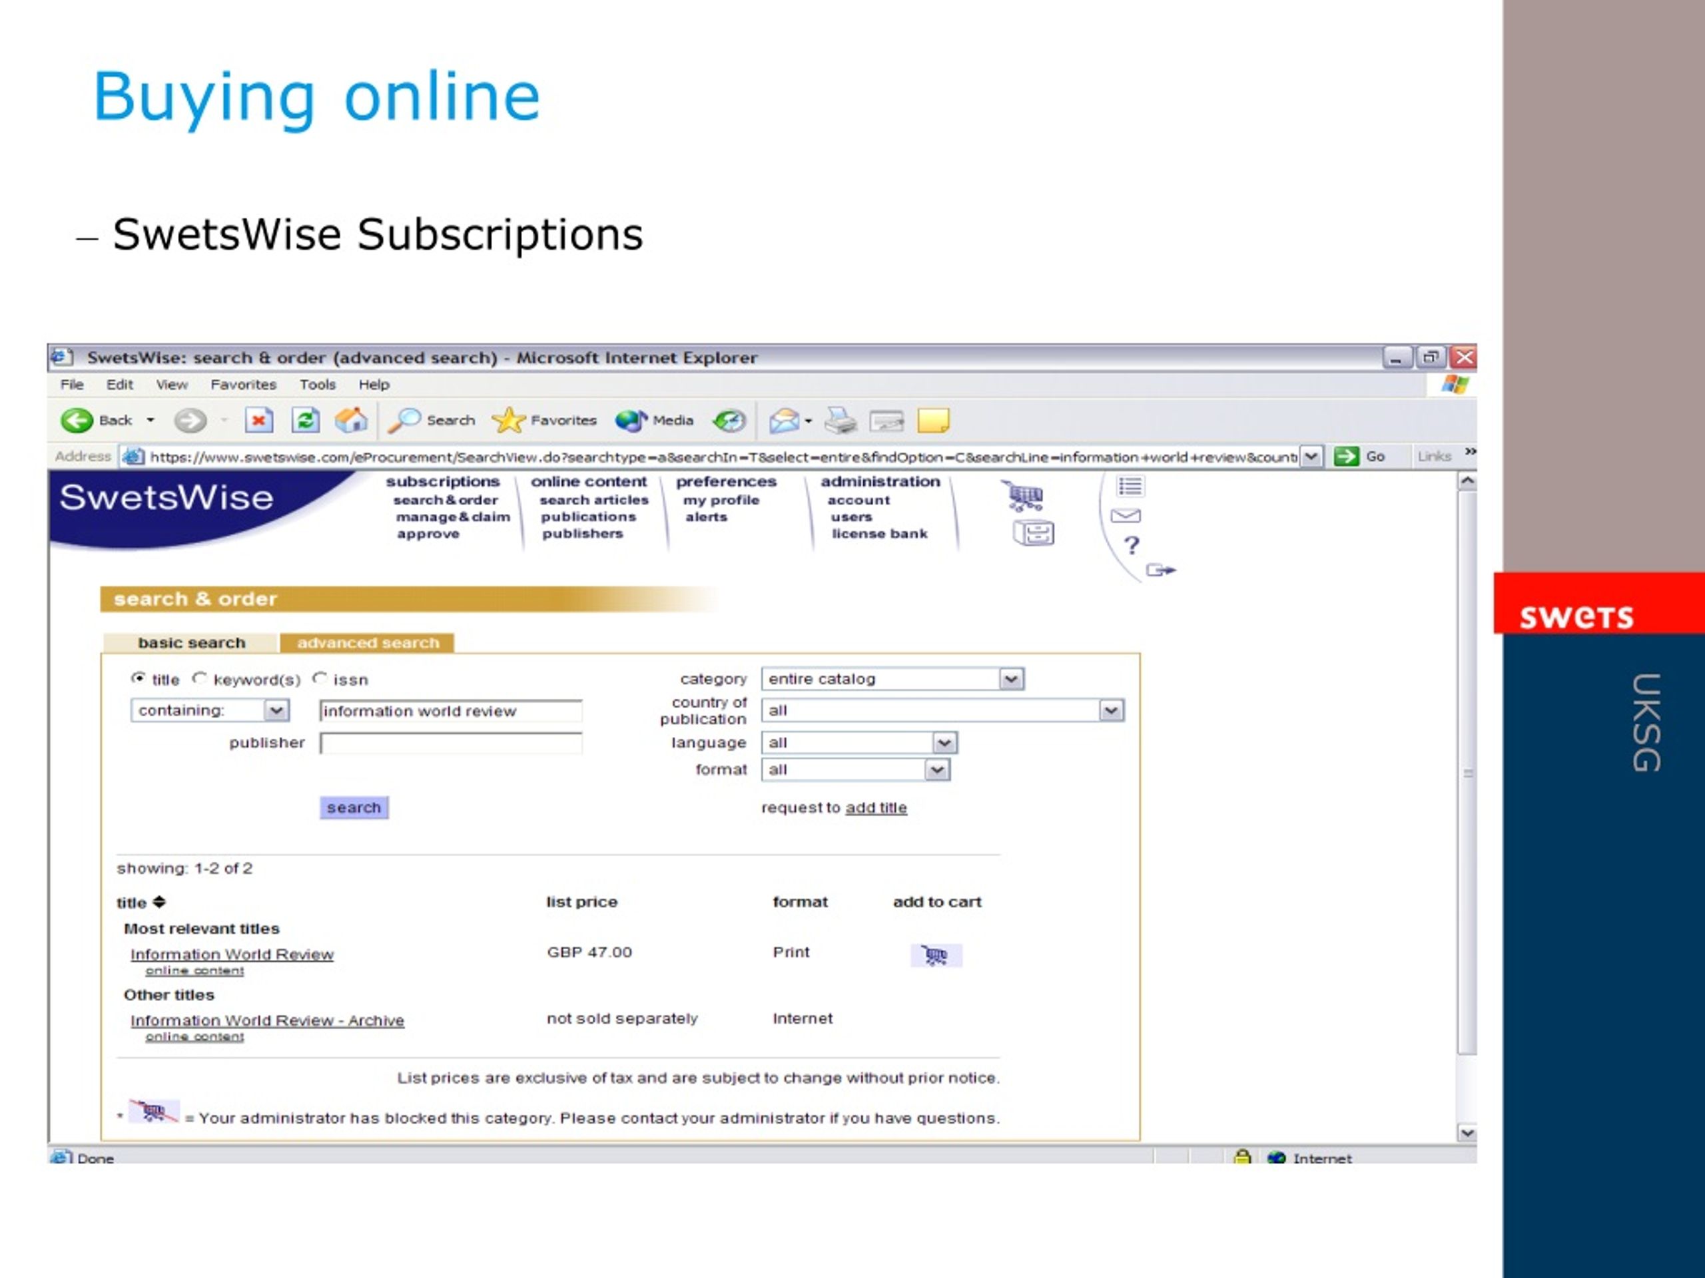Open the Mail button dropdown arrow
1705x1278 pixels.
[x=808, y=421]
